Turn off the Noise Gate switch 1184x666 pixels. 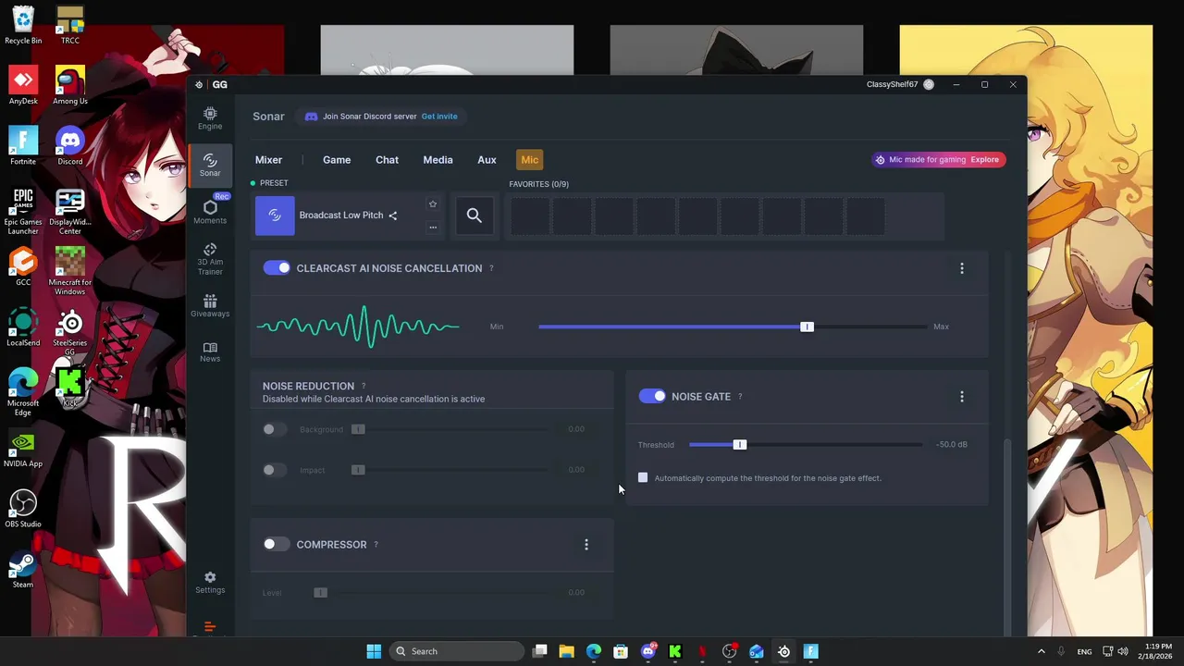coord(652,396)
